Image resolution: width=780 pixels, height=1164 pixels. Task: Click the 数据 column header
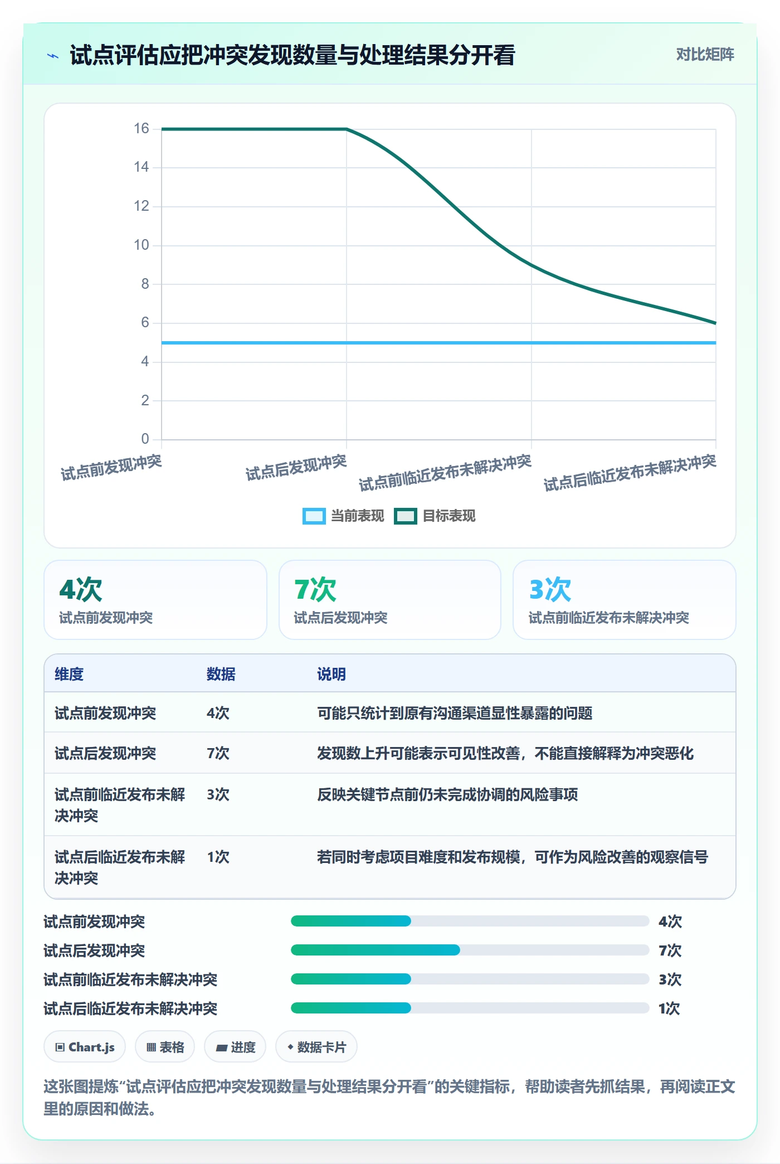click(x=221, y=674)
